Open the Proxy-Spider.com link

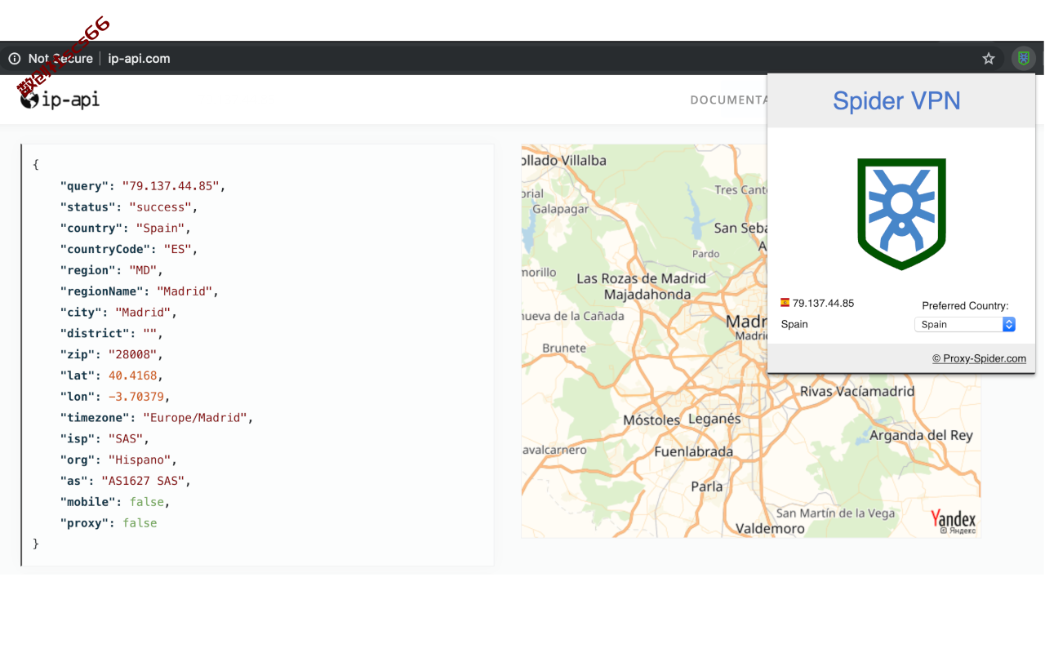coord(979,358)
